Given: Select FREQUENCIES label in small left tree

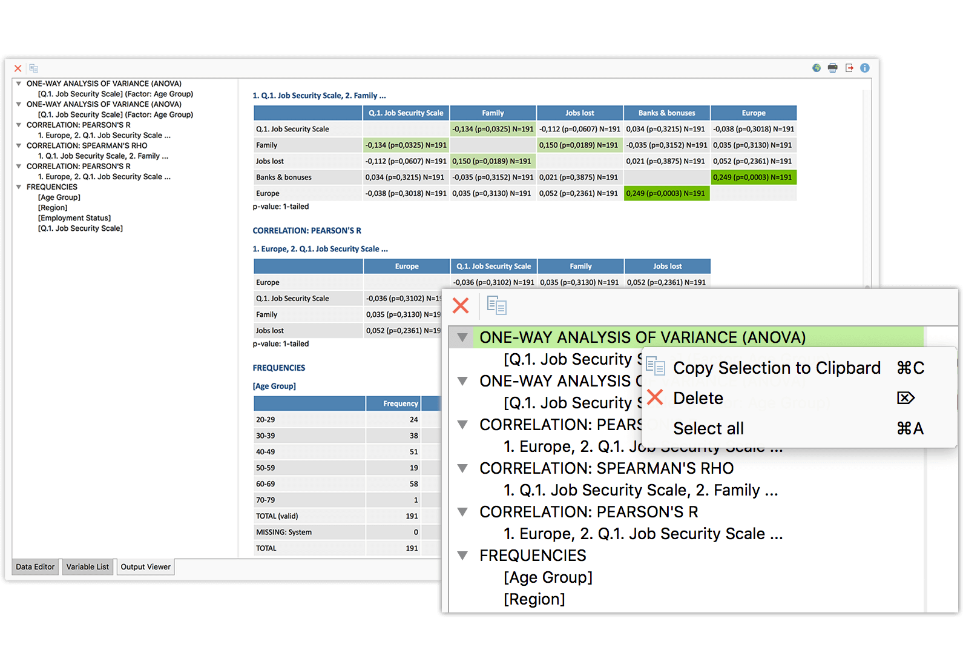Looking at the screenshot, I should [52, 187].
